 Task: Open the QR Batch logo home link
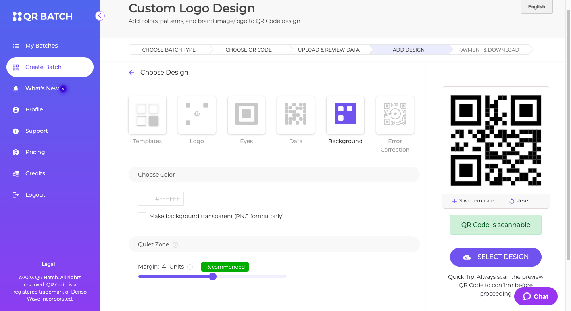pyautogui.click(x=42, y=17)
